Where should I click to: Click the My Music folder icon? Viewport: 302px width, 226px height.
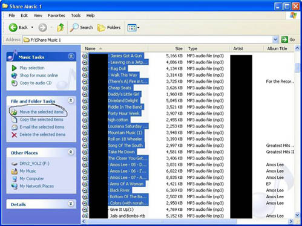pos(14,171)
